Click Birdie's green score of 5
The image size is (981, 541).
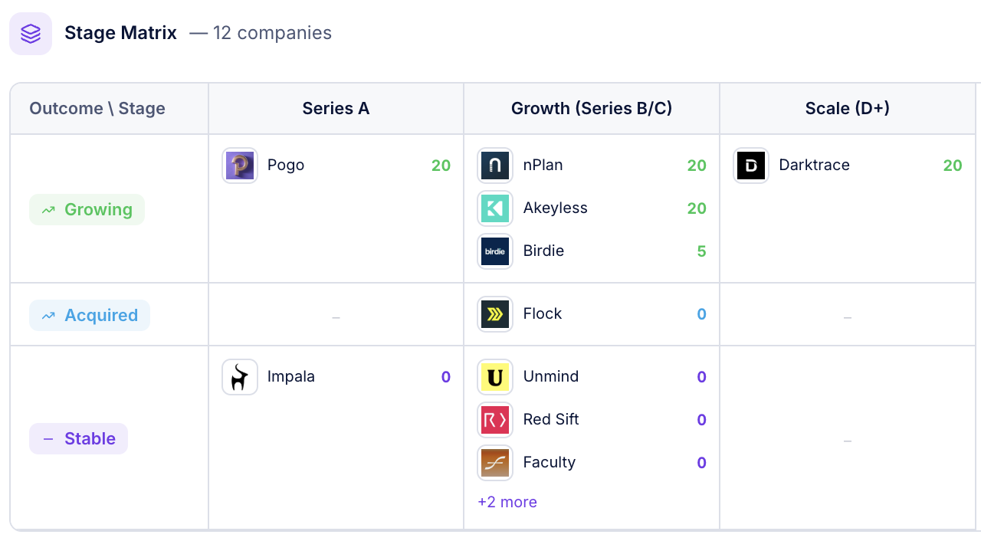pyautogui.click(x=701, y=251)
